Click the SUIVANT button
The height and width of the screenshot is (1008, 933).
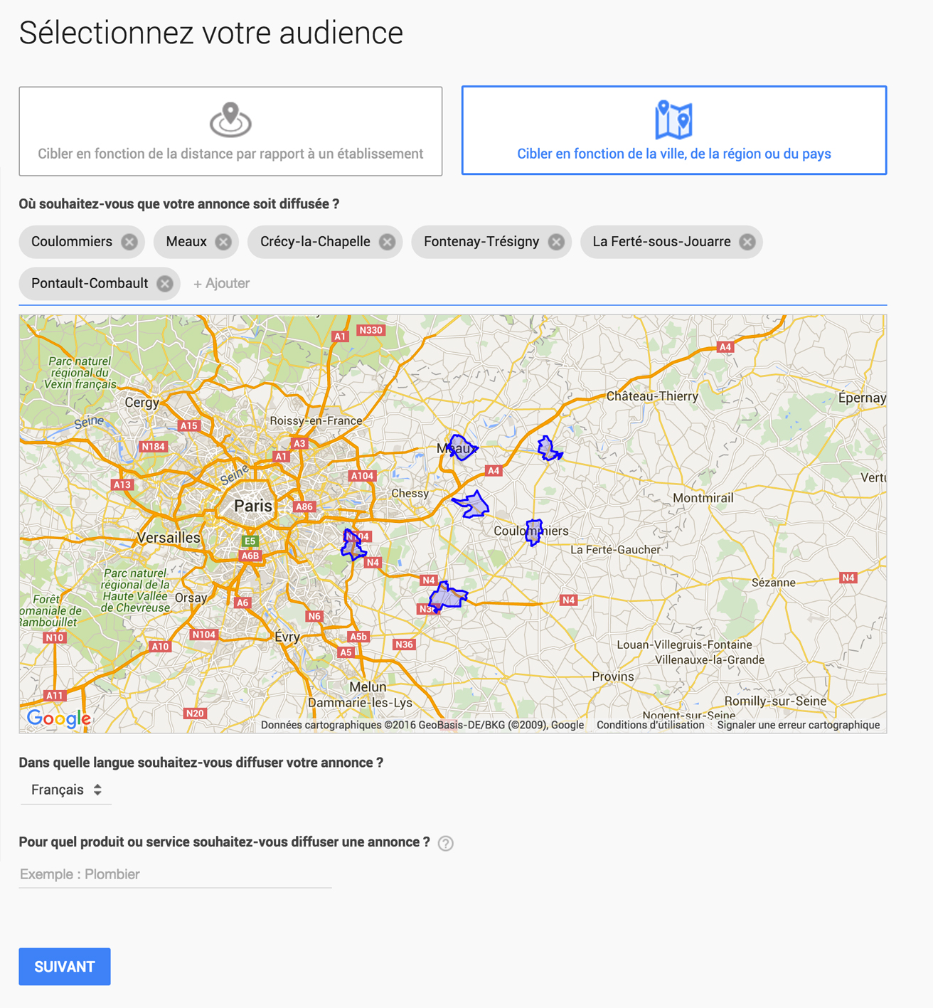click(x=65, y=967)
